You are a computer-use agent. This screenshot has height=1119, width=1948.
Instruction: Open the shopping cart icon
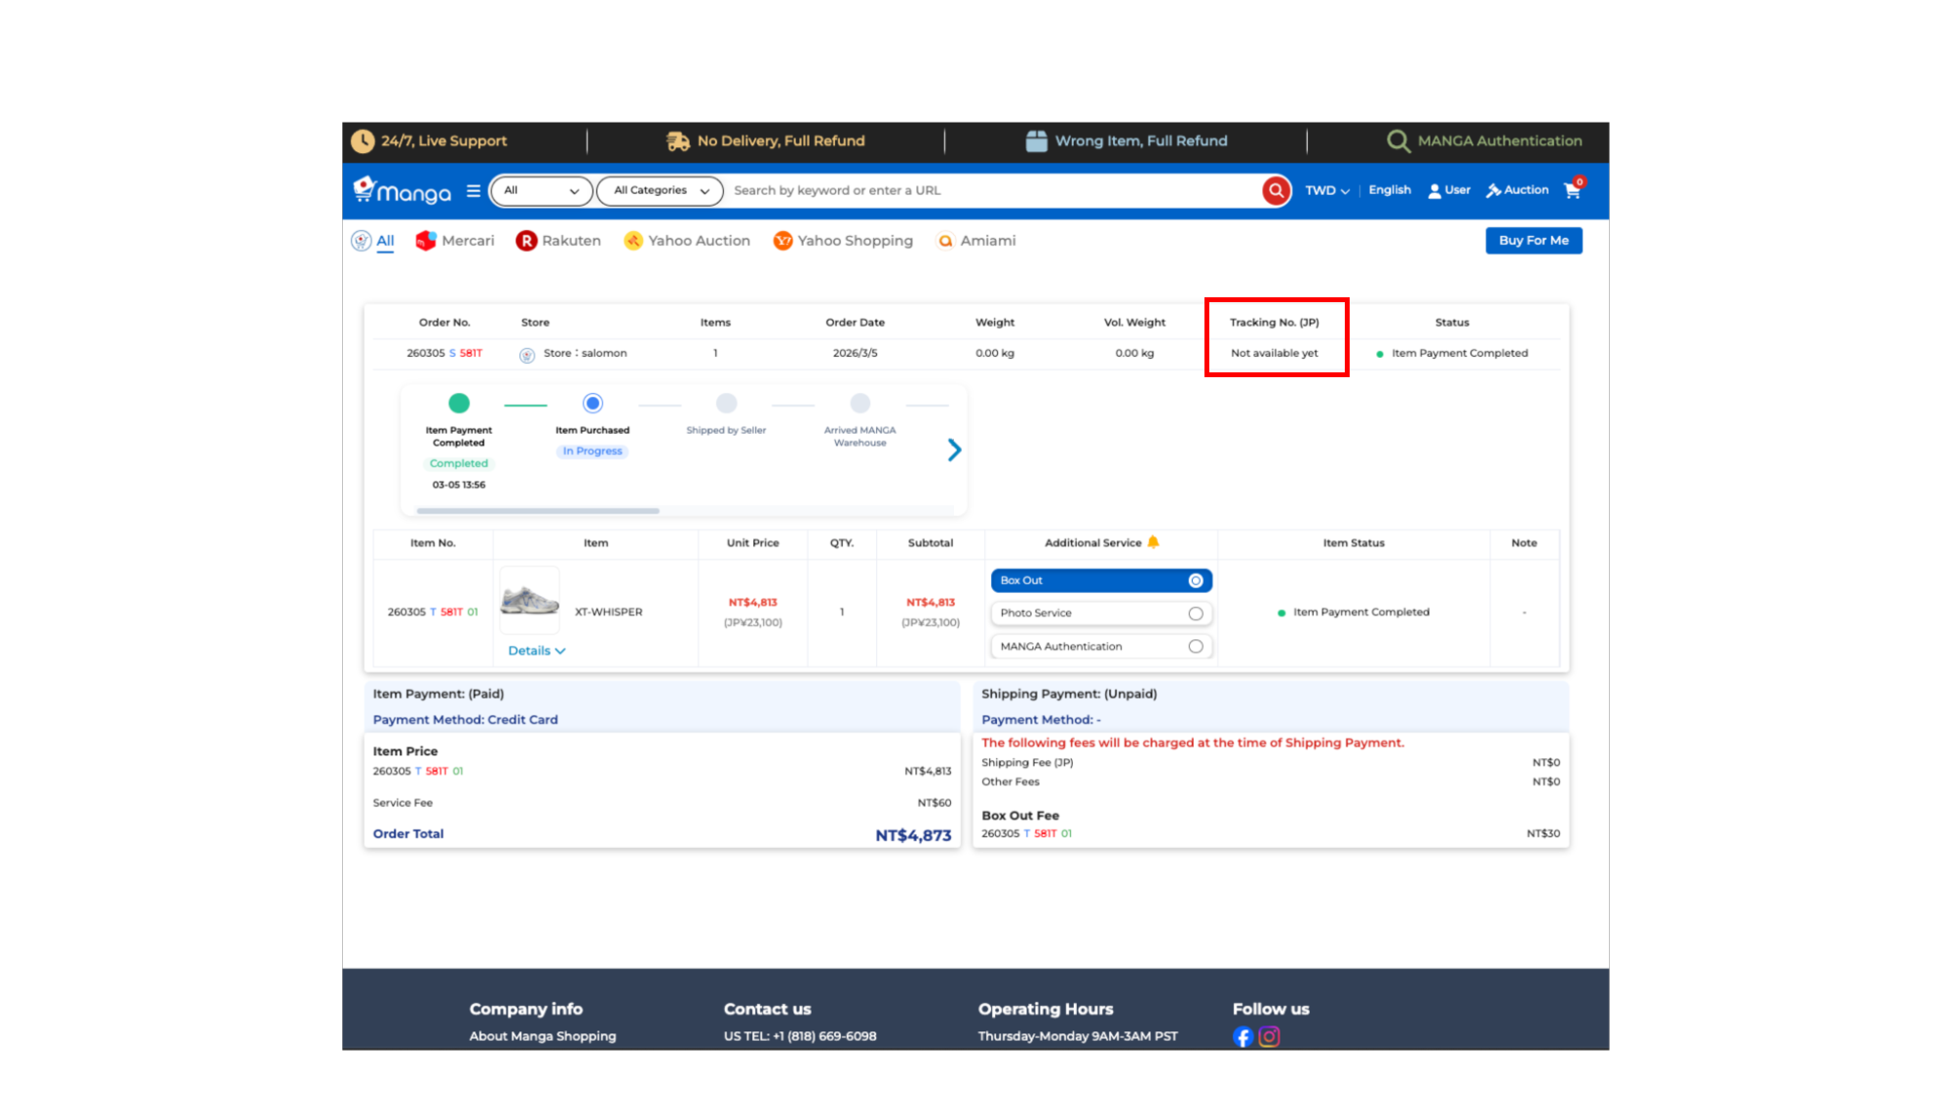[x=1572, y=190]
